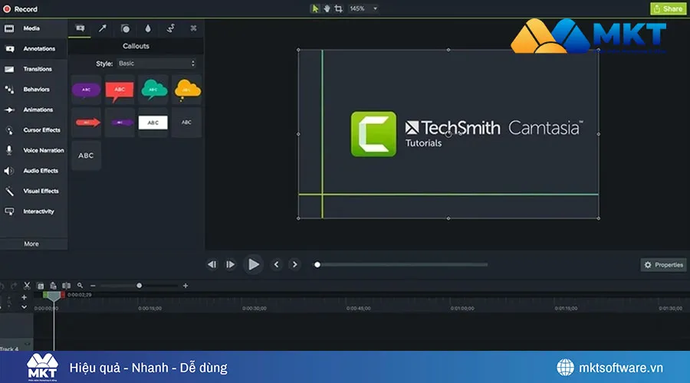Viewport: 690px width, 383px height.
Task: Open the Transitions tab
Action: (x=34, y=69)
